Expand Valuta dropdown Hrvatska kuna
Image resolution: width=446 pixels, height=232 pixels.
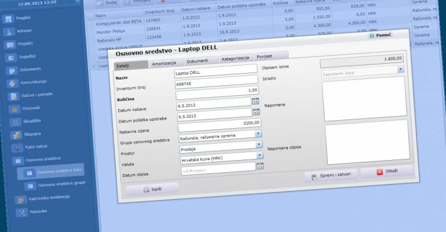tap(259, 155)
